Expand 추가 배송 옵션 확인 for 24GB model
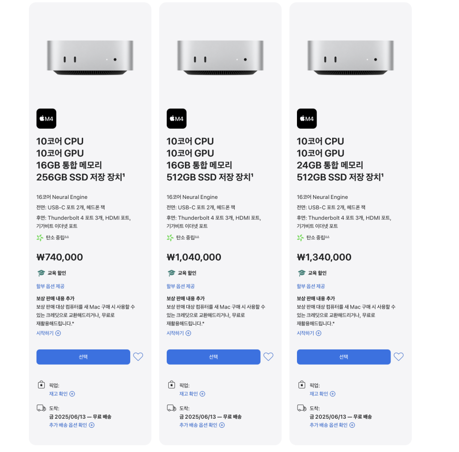The width and height of the screenshot is (459, 452). point(332,425)
